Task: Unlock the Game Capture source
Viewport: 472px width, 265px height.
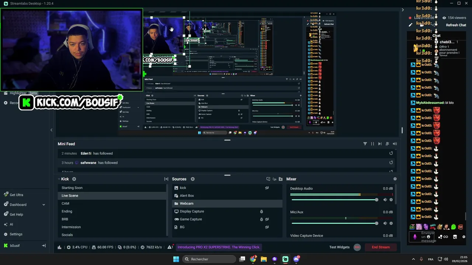Action: (261, 219)
